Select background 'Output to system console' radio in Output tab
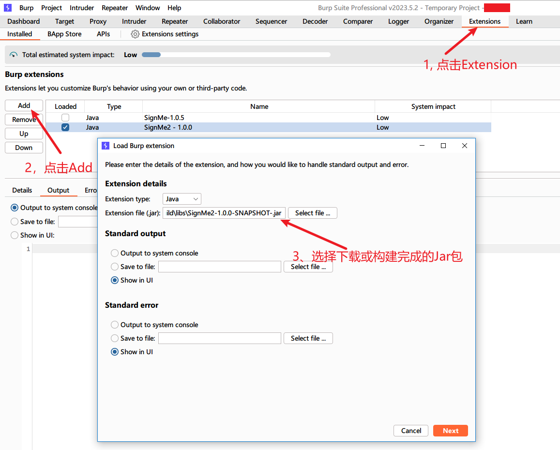 click(15, 208)
